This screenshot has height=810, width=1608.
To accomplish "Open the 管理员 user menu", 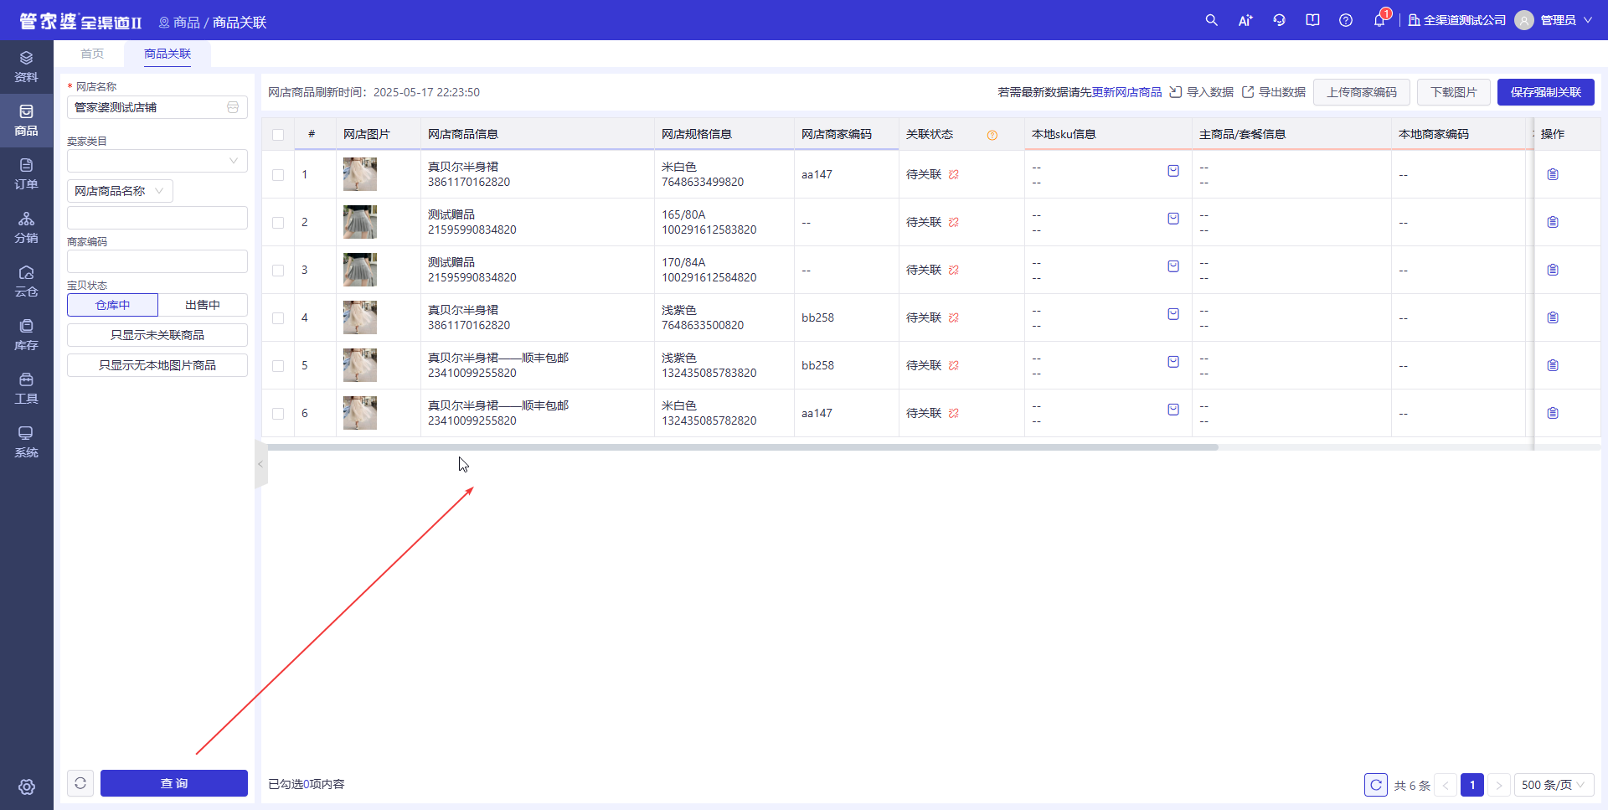I will coord(1554,20).
